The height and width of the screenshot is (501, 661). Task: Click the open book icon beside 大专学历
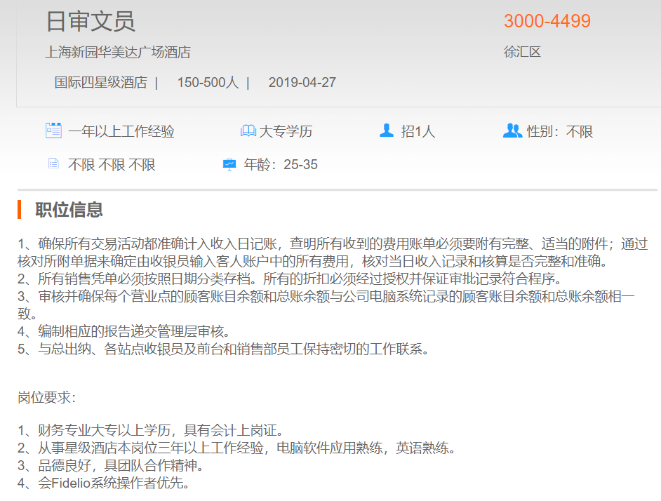pos(248,131)
